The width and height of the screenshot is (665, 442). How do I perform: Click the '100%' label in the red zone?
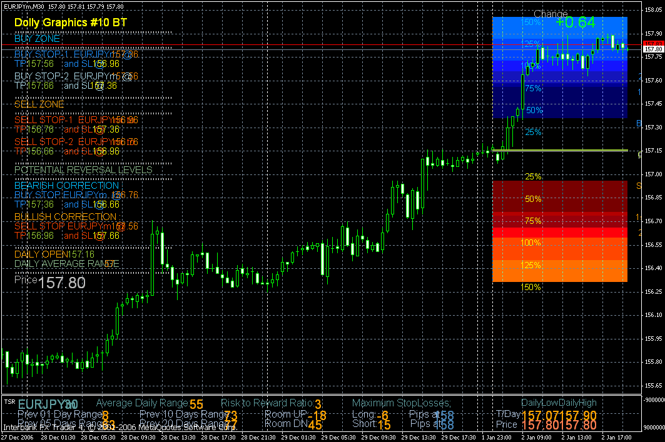coord(530,243)
